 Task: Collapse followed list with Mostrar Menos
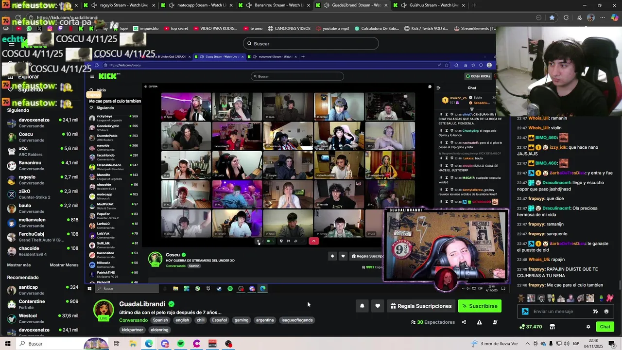[x=64, y=265]
